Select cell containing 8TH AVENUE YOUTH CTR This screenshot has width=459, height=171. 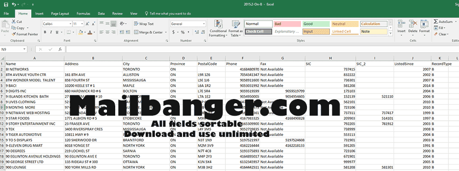click(x=35, y=75)
